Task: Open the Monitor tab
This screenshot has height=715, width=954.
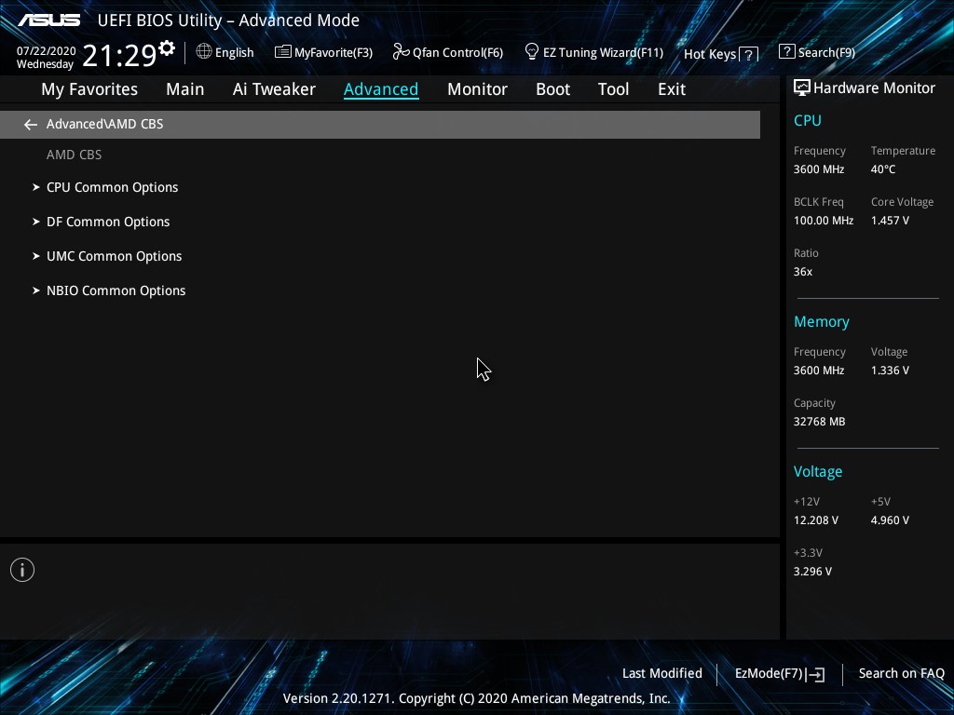Action: click(x=477, y=89)
